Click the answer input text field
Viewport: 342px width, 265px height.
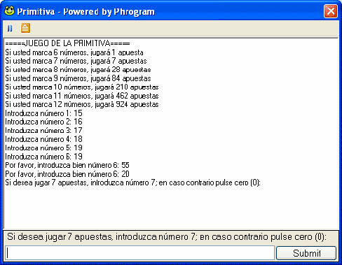click(139, 253)
